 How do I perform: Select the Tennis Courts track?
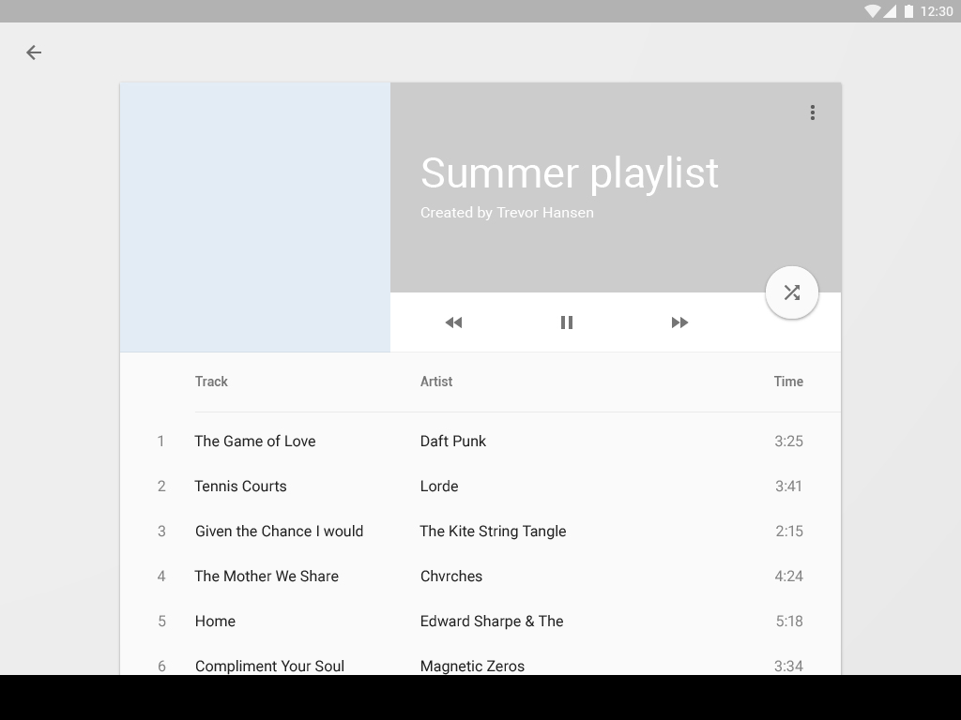click(240, 487)
